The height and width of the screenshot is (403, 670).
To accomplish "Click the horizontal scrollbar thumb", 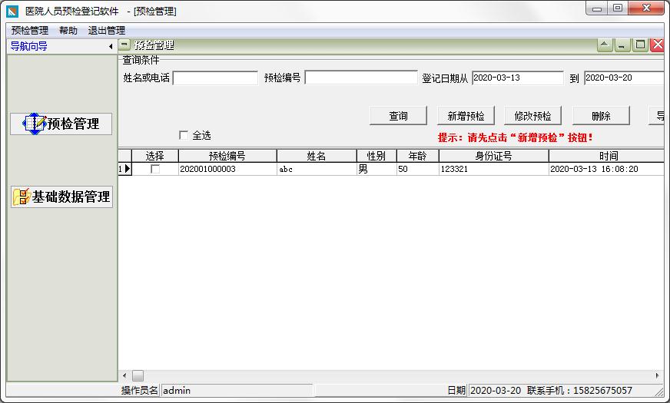I will [138, 375].
